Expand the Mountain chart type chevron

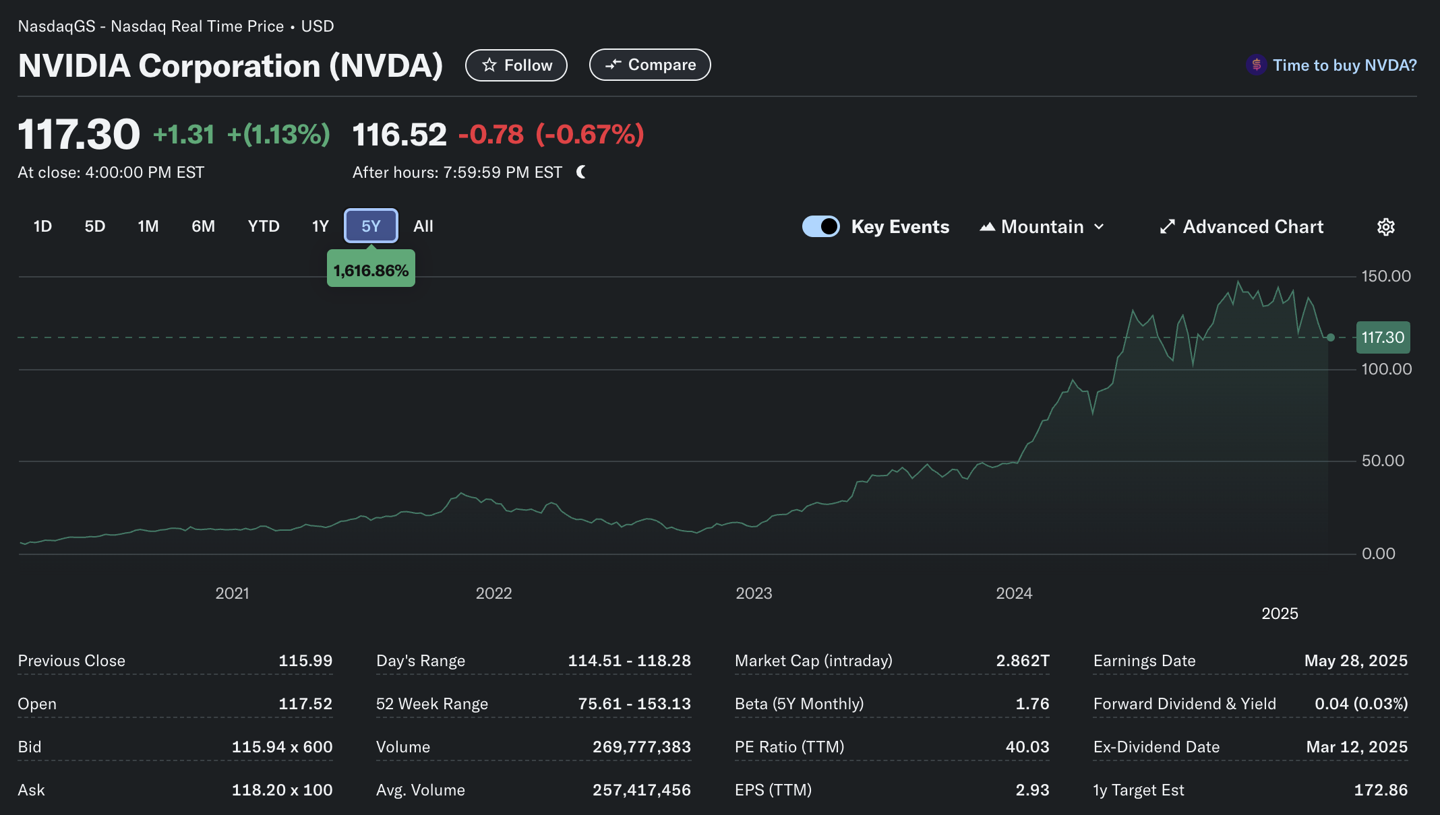pos(1099,227)
